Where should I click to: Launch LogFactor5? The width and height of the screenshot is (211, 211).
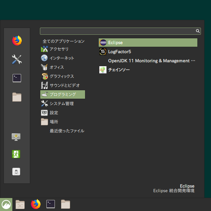point(148,52)
